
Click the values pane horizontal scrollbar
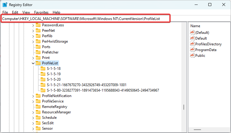tap(197, 130)
